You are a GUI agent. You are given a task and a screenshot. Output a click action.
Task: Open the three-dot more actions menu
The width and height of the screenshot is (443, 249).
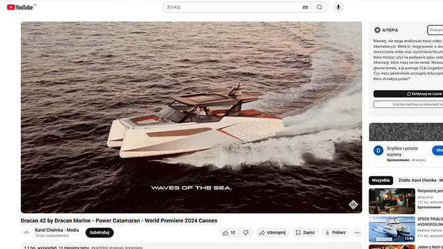click(356, 233)
